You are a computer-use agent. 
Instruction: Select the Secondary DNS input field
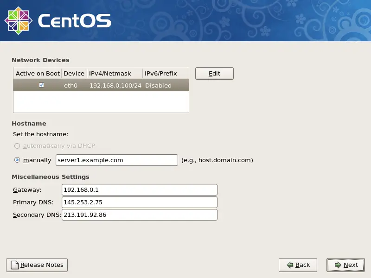coord(139,215)
